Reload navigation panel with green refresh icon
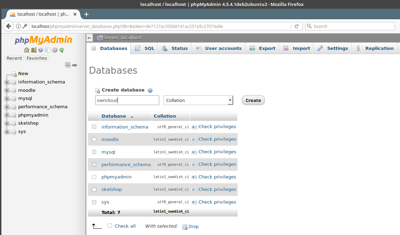This screenshot has height=235, width=400. click(62, 50)
